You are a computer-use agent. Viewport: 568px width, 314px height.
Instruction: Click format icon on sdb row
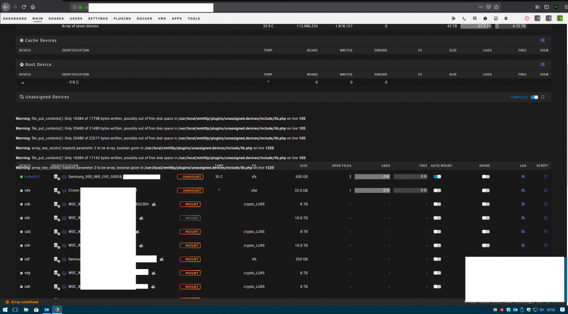[x=153, y=204]
